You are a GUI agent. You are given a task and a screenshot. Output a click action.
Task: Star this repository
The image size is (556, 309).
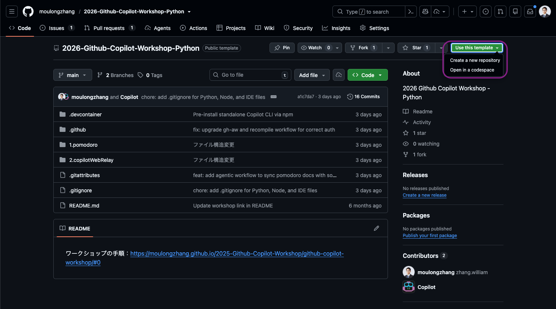(416, 48)
